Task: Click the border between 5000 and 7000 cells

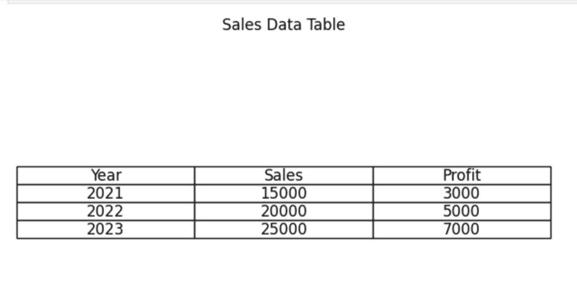Action: 462,221
